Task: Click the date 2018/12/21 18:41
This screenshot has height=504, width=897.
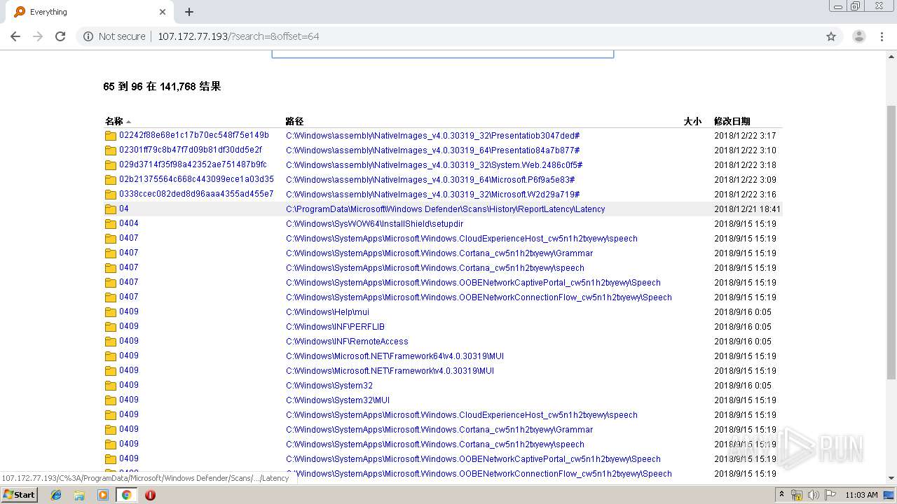Action: (x=747, y=209)
